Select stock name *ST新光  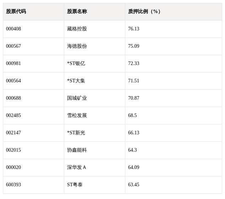76,133
